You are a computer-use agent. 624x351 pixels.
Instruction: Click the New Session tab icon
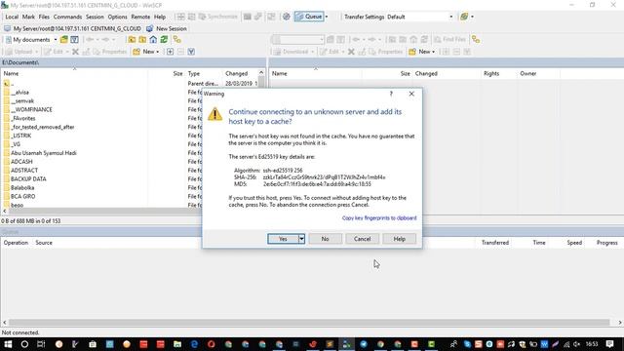tap(149, 28)
